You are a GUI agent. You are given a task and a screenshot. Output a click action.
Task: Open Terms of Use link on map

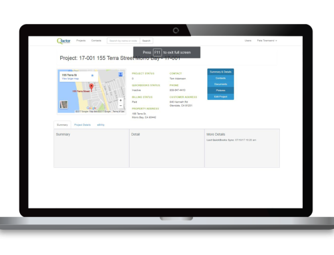click(x=118, y=111)
